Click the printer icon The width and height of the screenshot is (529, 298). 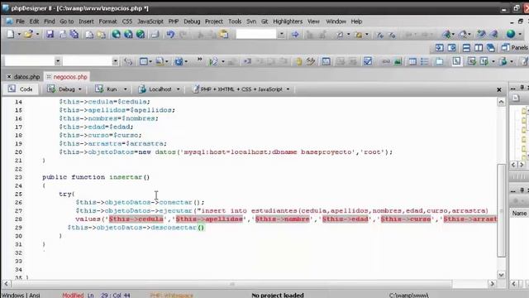pos(155,34)
